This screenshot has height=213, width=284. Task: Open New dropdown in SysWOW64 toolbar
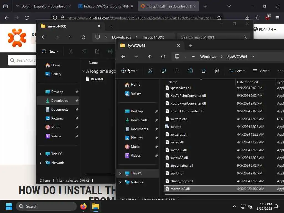(x=130, y=71)
